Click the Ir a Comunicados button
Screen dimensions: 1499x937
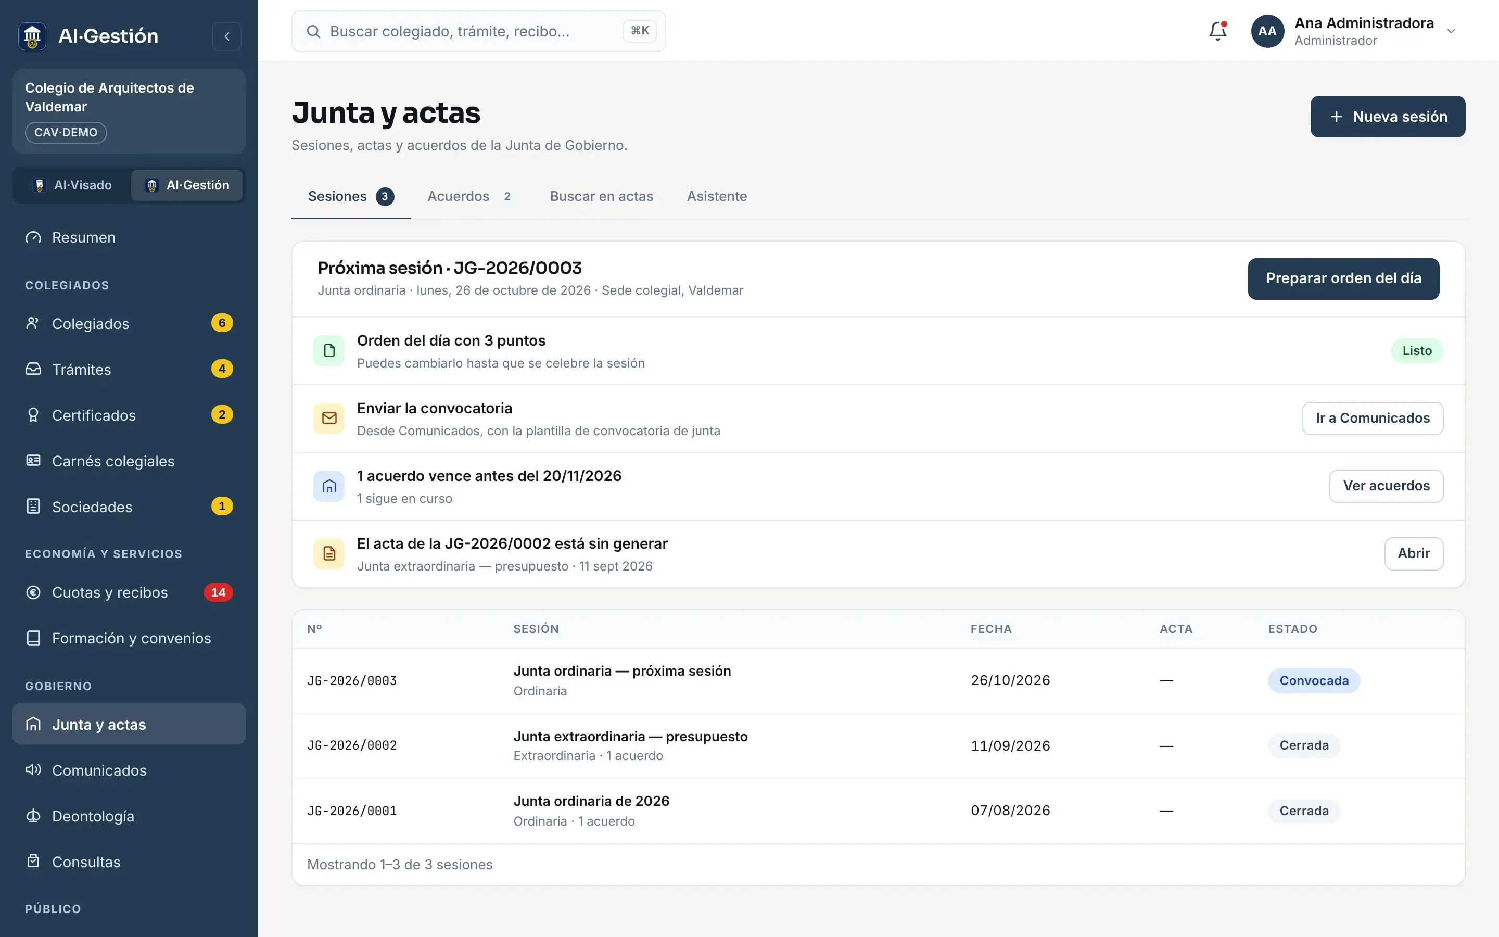(1373, 419)
